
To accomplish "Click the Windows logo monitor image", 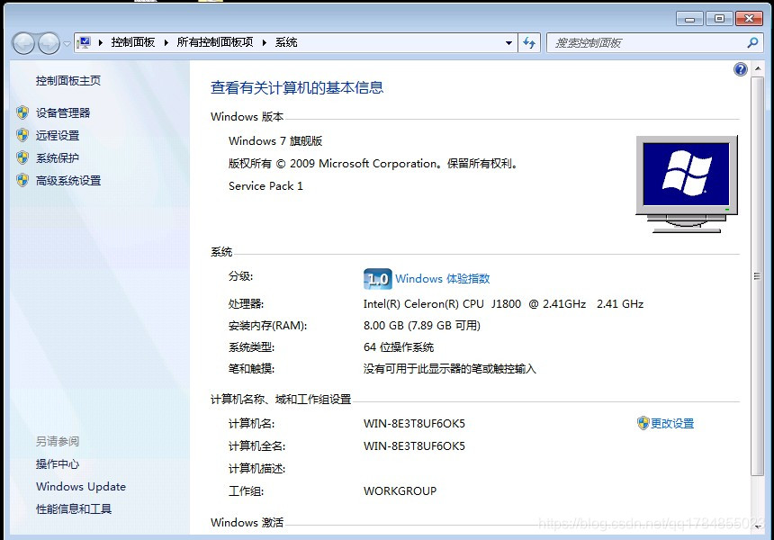I will point(687,184).
